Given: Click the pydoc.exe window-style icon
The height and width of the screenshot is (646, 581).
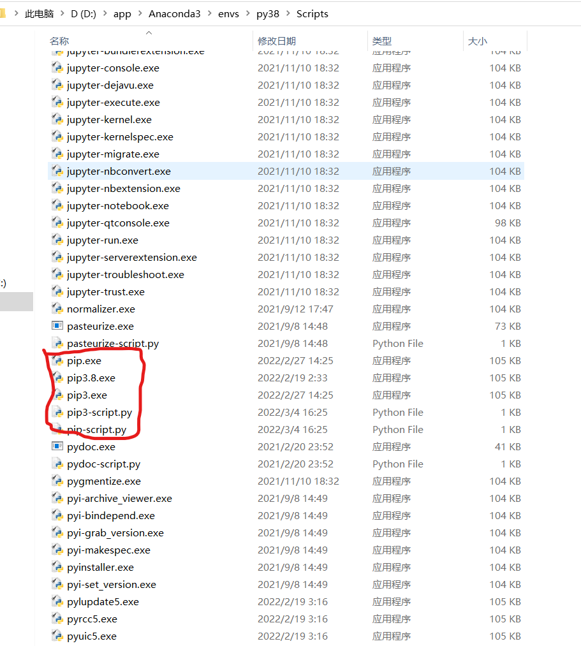Looking at the screenshot, I should click(57, 446).
